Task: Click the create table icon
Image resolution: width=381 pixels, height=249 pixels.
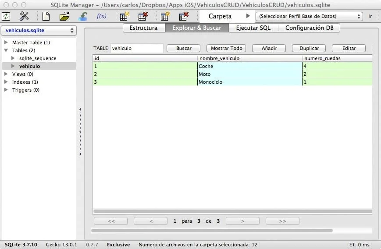Action: tap(125, 16)
